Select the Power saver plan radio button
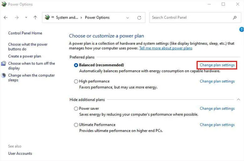 click(x=76, y=108)
